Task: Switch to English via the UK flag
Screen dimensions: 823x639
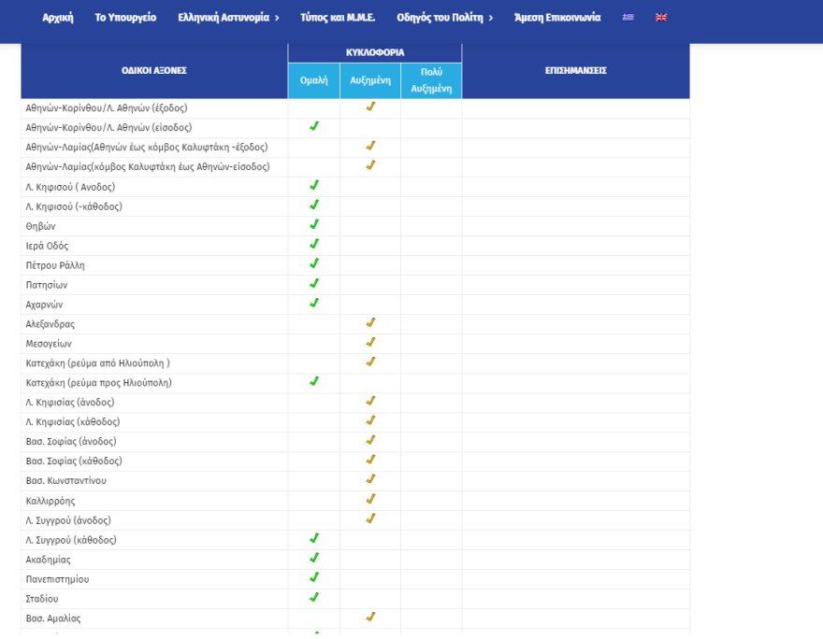Action: pyautogui.click(x=661, y=18)
